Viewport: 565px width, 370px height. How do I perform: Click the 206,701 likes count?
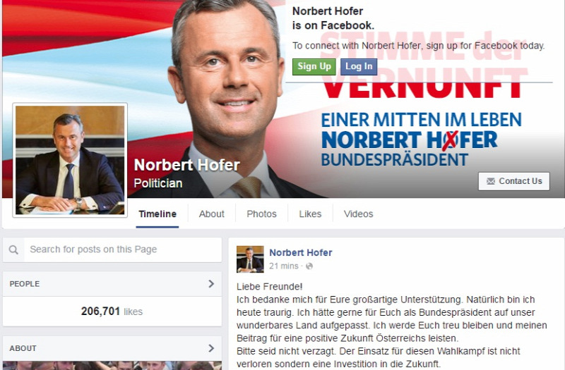point(112,312)
